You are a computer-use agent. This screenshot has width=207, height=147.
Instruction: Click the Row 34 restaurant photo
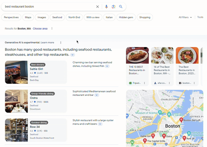point(16,130)
